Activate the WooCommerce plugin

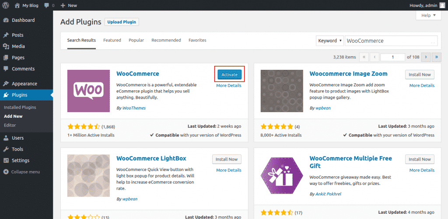[x=229, y=75]
